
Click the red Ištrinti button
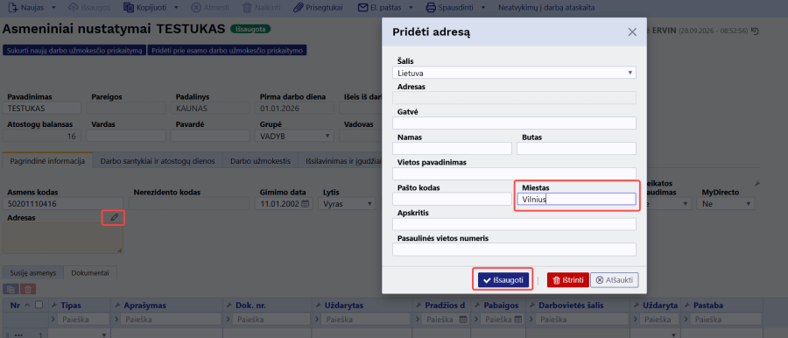click(568, 280)
